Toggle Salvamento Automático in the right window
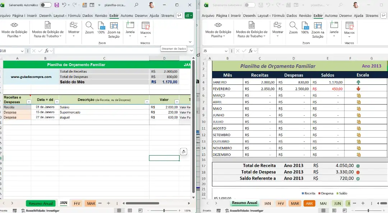Viewport: 388px width, 213px height. [x=249, y=5]
